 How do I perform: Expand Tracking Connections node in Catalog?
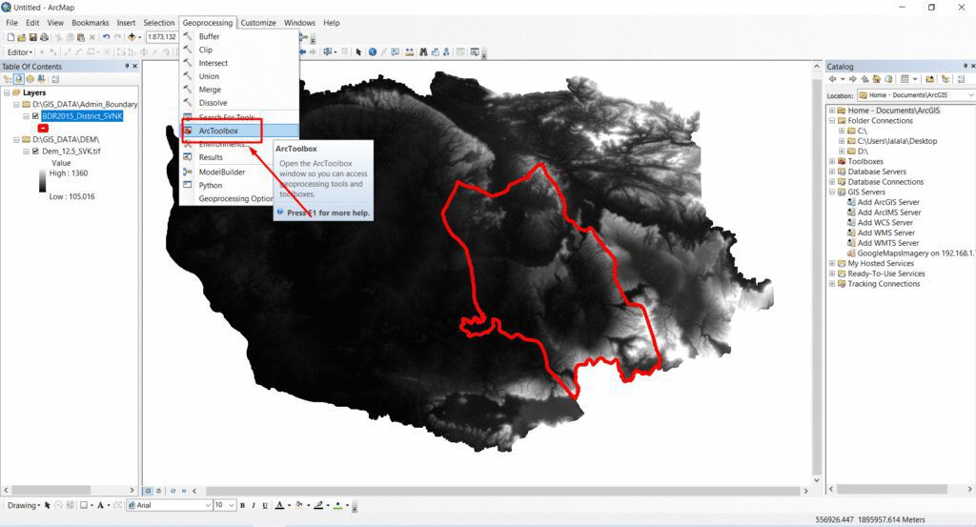832,284
